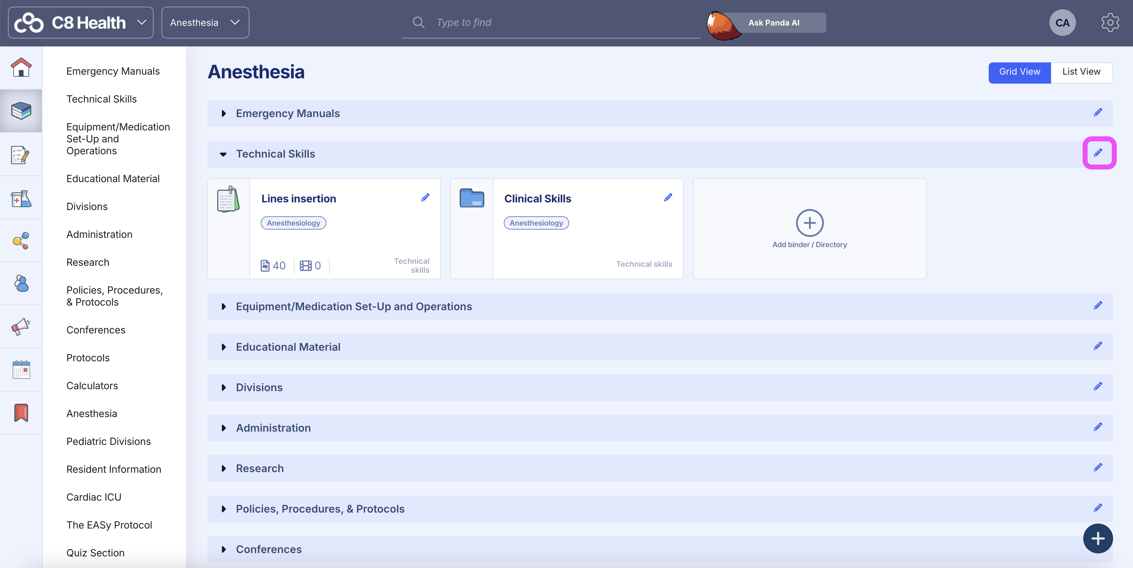
Task: Click the Clinical Skills blue folder icon
Action: click(472, 198)
